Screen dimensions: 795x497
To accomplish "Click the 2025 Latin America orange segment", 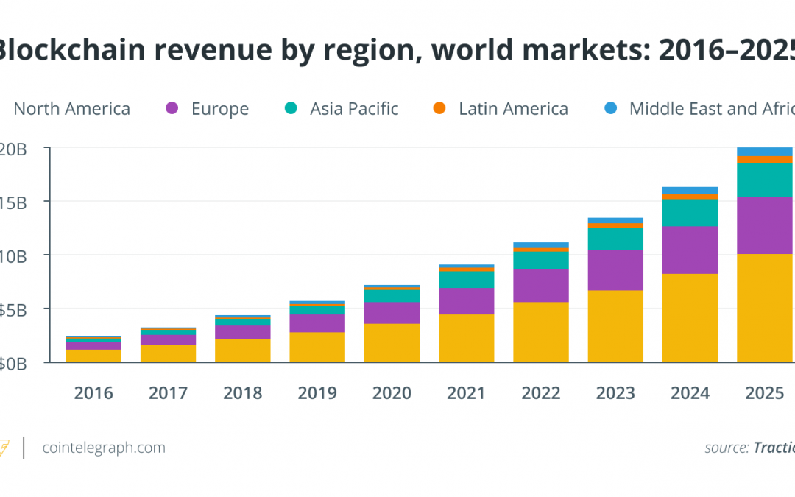I will tap(765, 159).
